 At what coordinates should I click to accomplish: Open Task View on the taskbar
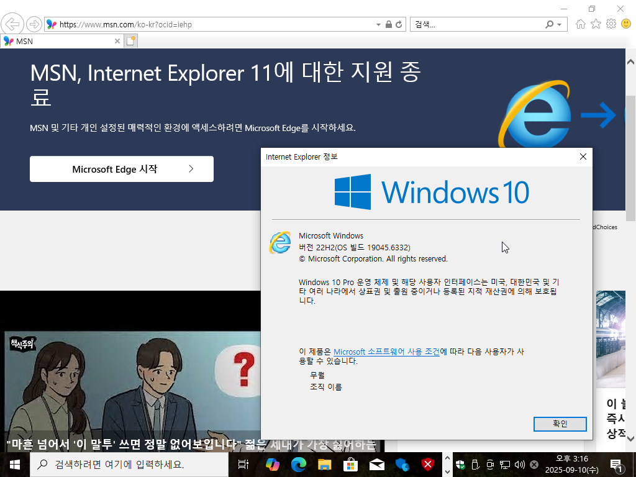click(x=243, y=465)
